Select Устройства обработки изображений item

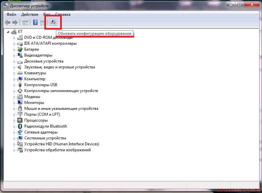click(x=57, y=150)
